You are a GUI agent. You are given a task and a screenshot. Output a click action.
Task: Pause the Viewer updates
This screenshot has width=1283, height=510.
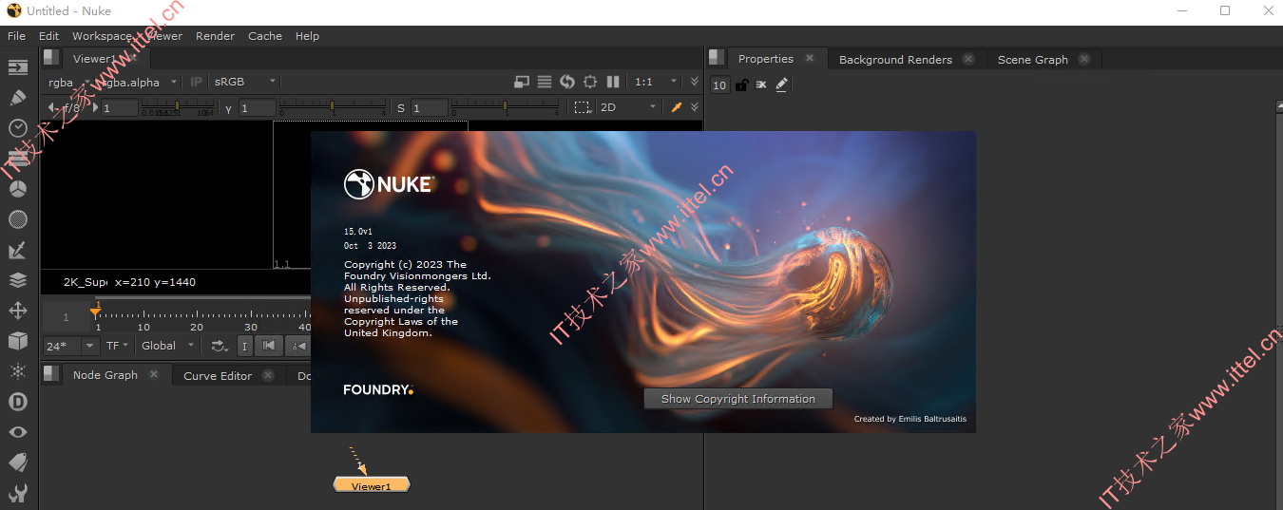613,82
